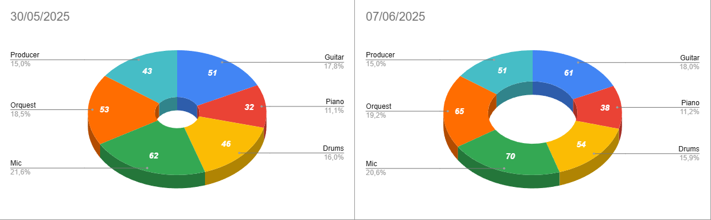Select the teal Producer slice showing 43
The height and width of the screenshot is (220, 711).
pyautogui.click(x=147, y=71)
